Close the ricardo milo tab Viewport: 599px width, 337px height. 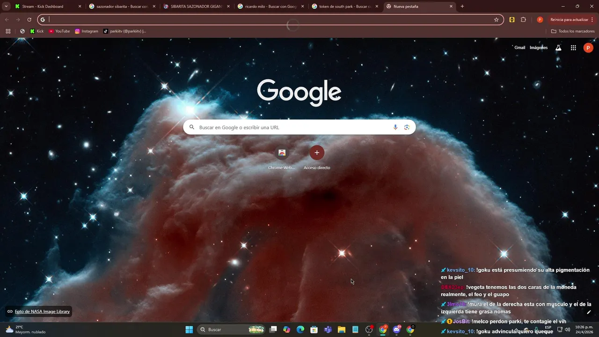click(x=302, y=7)
